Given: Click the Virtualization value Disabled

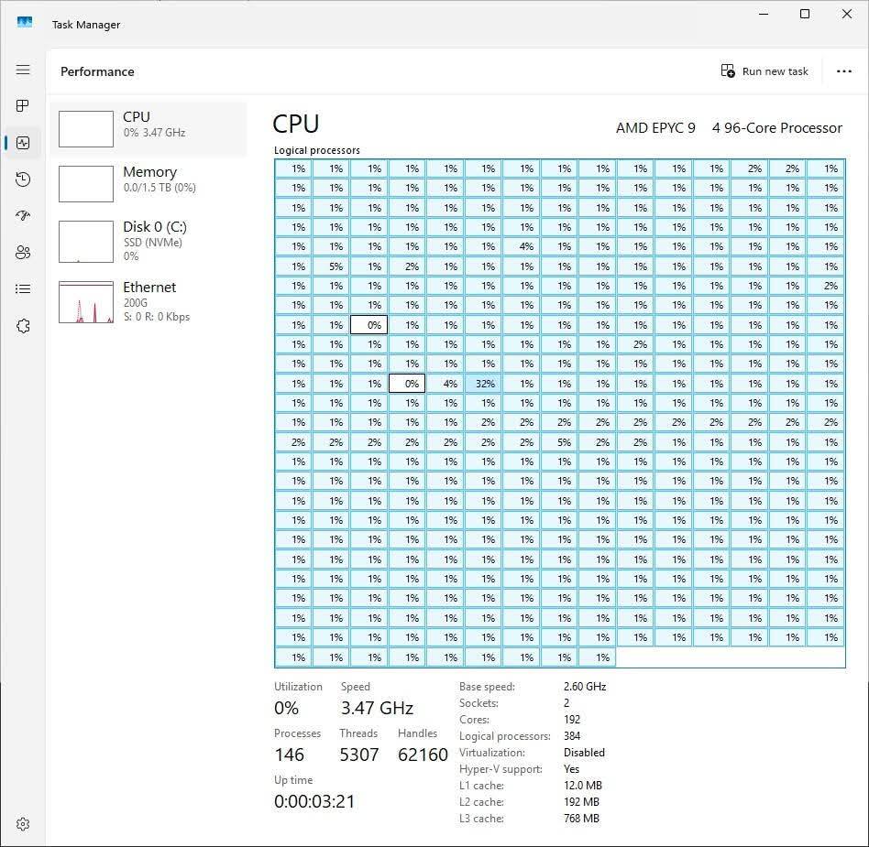Looking at the screenshot, I should (x=584, y=753).
